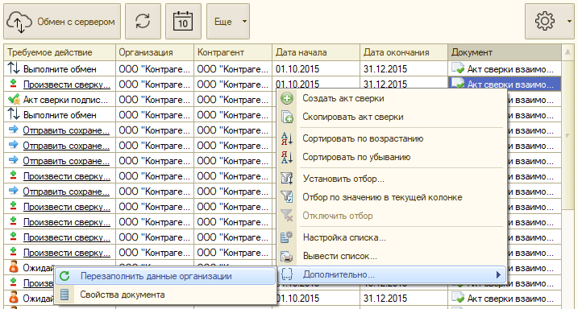The width and height of the screenshot is (578, 309).
Task: Click the signed act icon in third row
Action: click(x=14, y=99)
